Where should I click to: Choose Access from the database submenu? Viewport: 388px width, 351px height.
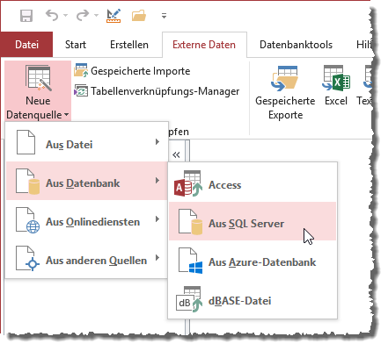[253, 183]
